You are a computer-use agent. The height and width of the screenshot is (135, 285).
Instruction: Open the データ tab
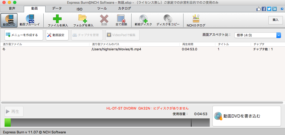tap(57, 9)
